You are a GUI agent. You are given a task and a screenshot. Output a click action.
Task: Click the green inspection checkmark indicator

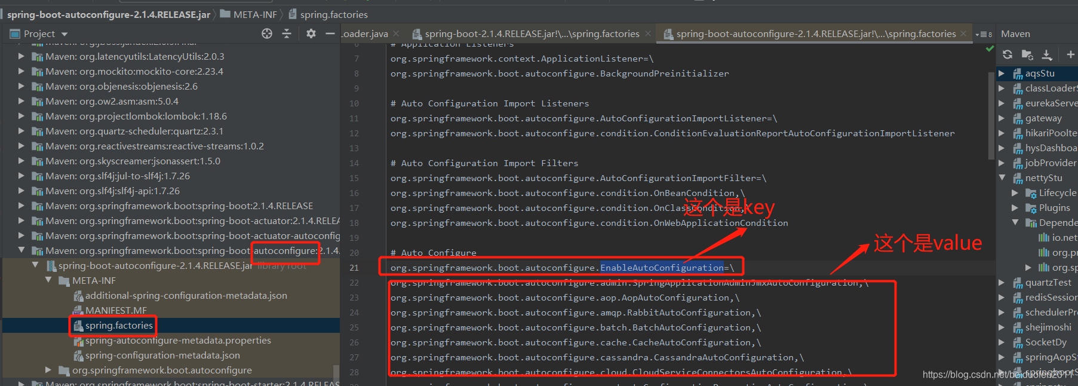click(990, 49)
